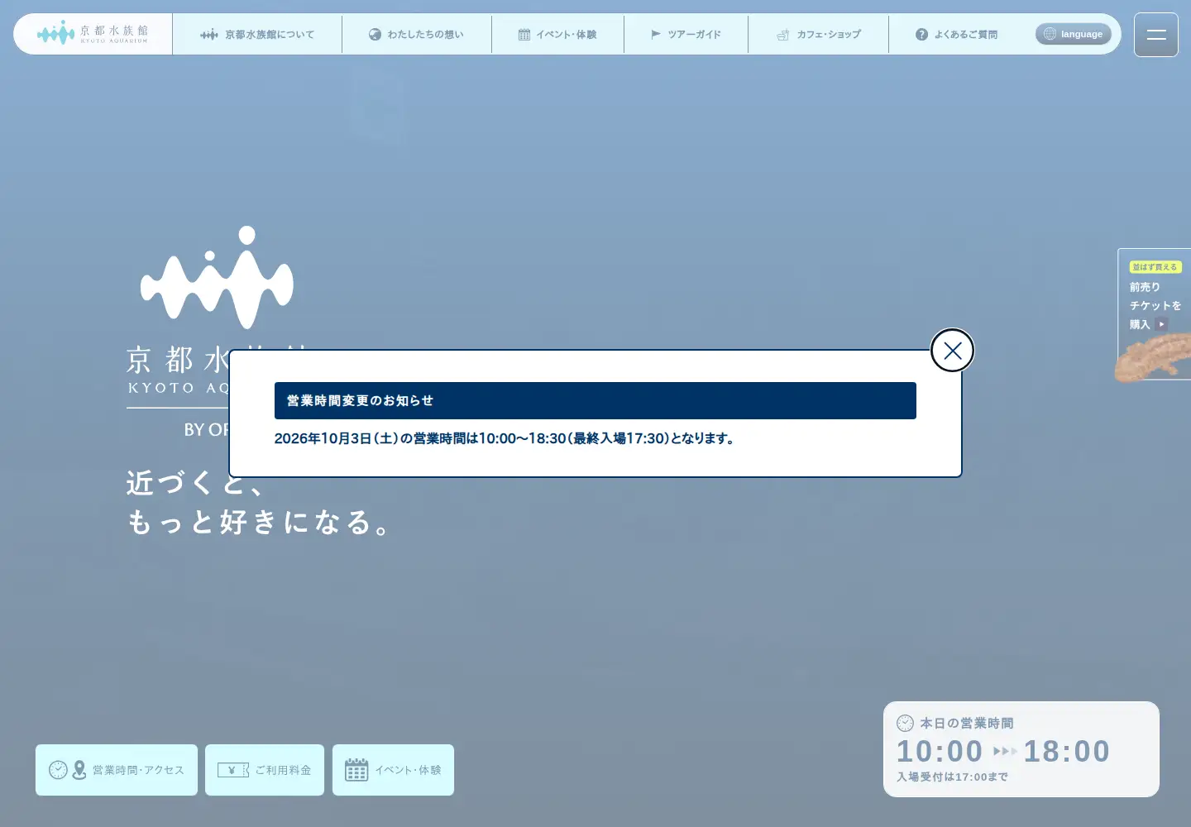Click the 並ばず買える yellow label

[x=1155, y=267]
